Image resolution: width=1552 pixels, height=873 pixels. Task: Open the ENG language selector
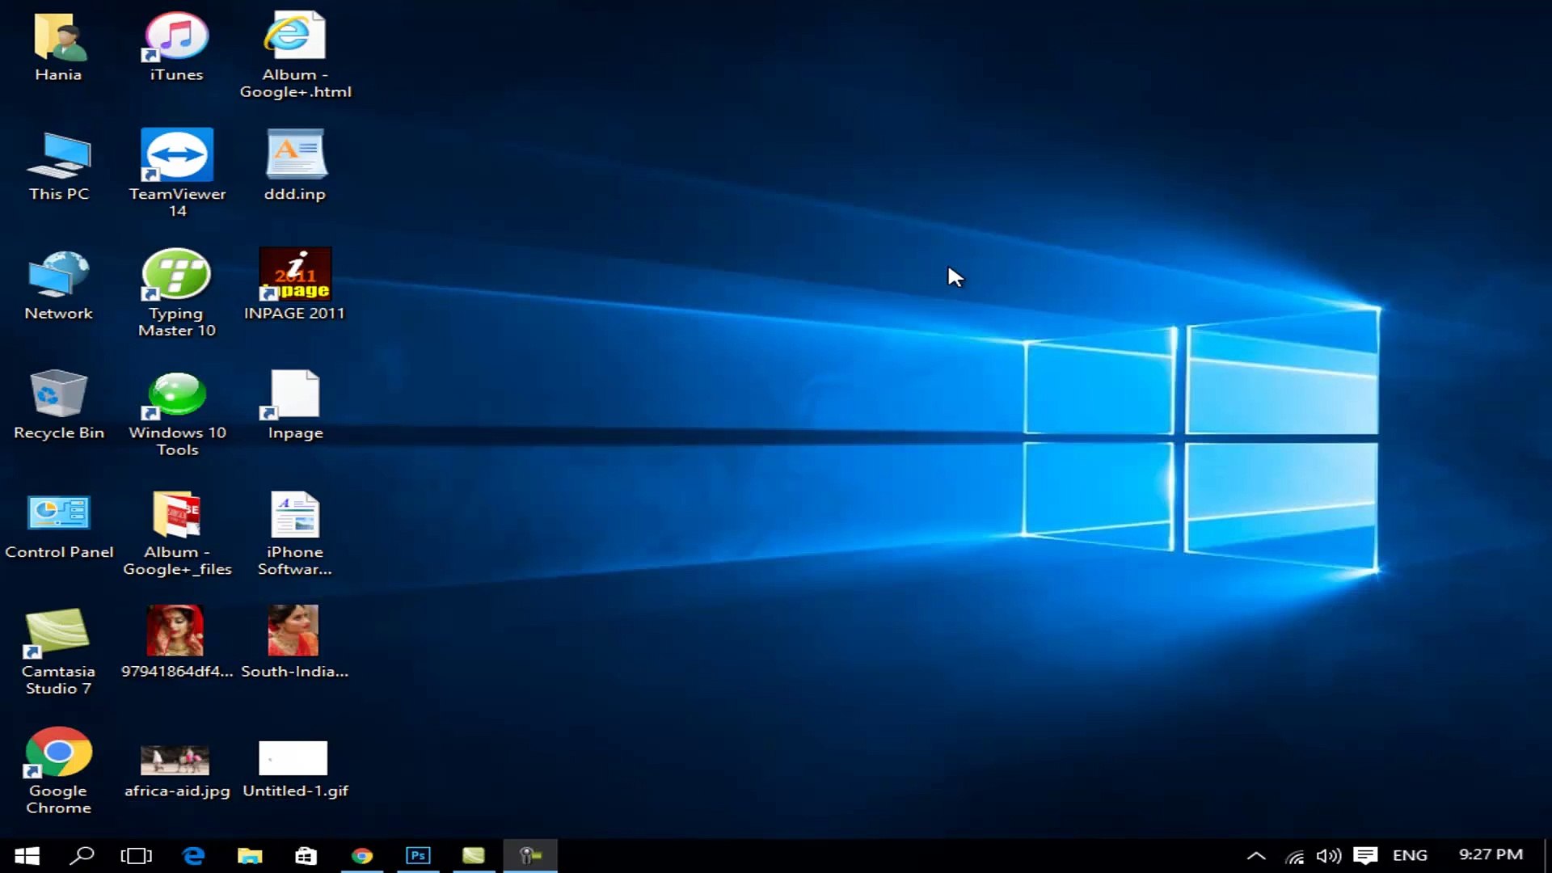pos(1410,855)
